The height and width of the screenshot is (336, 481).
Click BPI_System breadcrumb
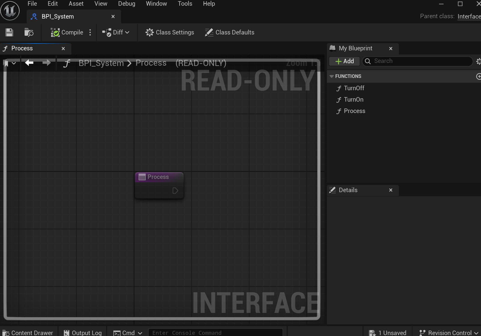(101, 63)
